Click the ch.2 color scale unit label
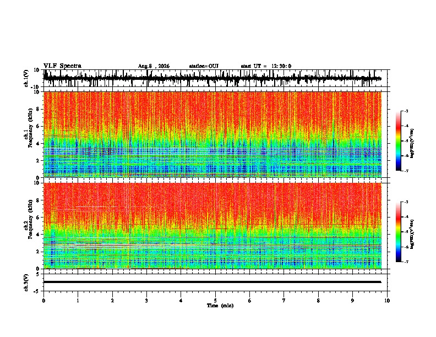 (x=412, y=234)
